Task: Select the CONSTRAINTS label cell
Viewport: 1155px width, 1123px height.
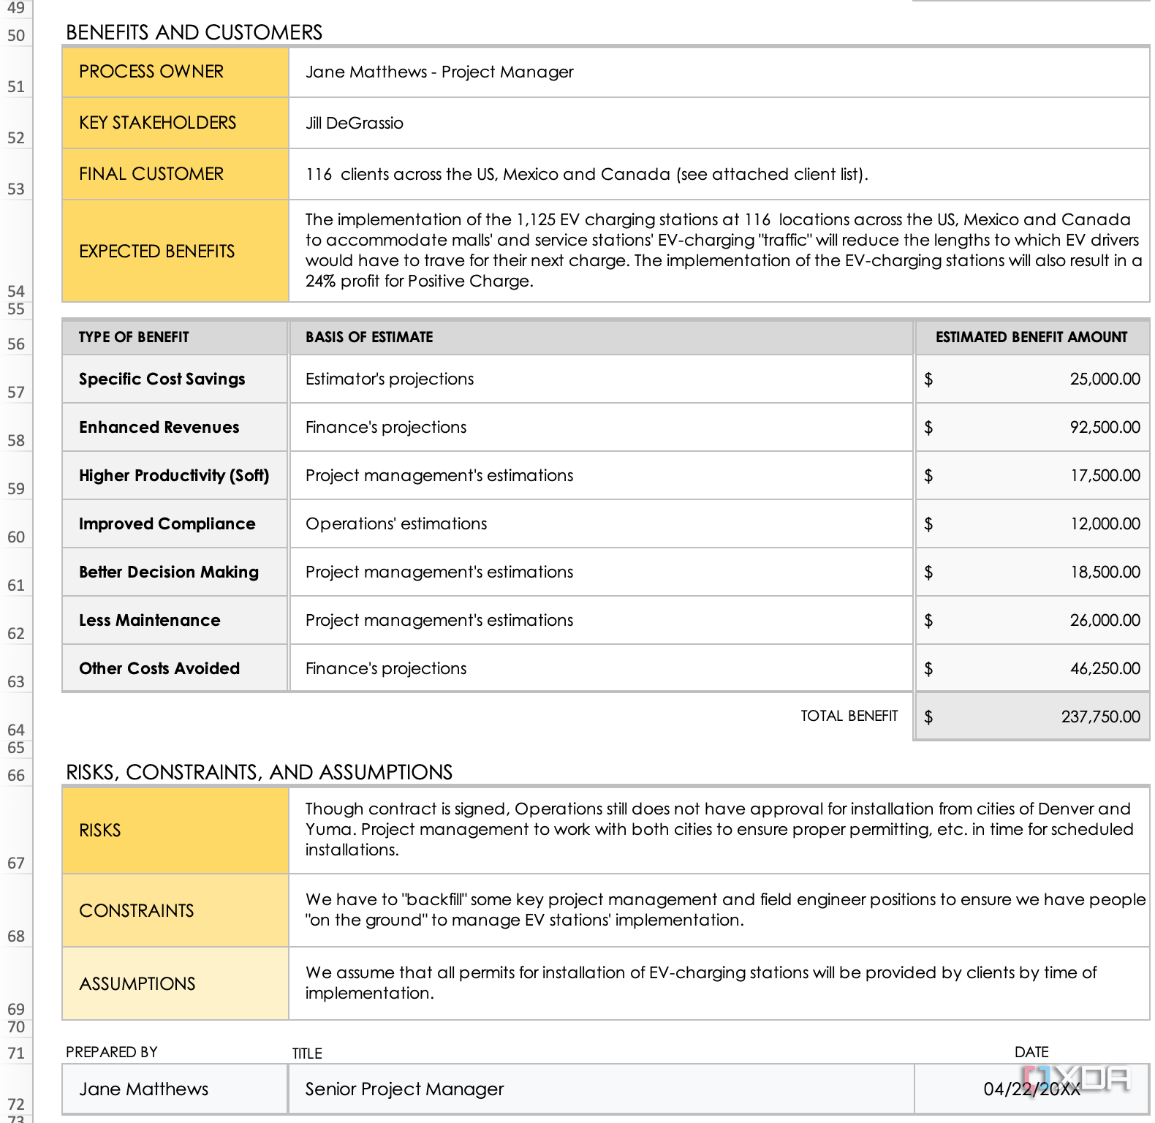Action: [x=175, y=910]
